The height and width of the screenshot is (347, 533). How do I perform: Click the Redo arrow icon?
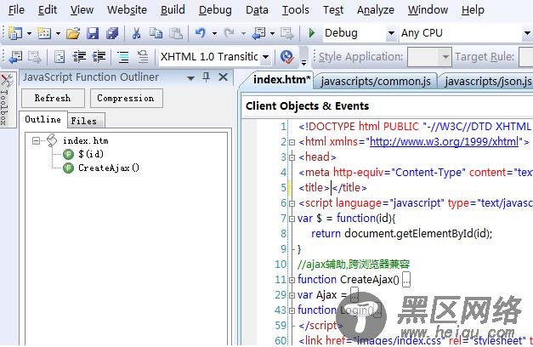pyautogui.click(x=230, y=33)
